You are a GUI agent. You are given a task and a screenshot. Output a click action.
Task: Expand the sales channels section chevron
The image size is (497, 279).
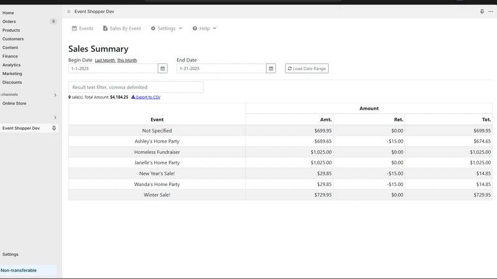click(55, 95)
